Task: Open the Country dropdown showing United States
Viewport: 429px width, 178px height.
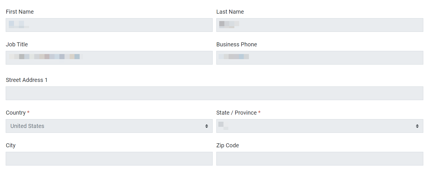Action: coord(109,126)
